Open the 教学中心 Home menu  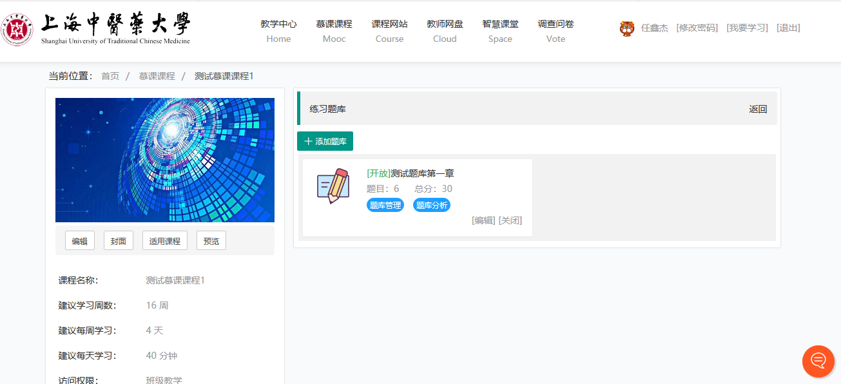point(278,31)
